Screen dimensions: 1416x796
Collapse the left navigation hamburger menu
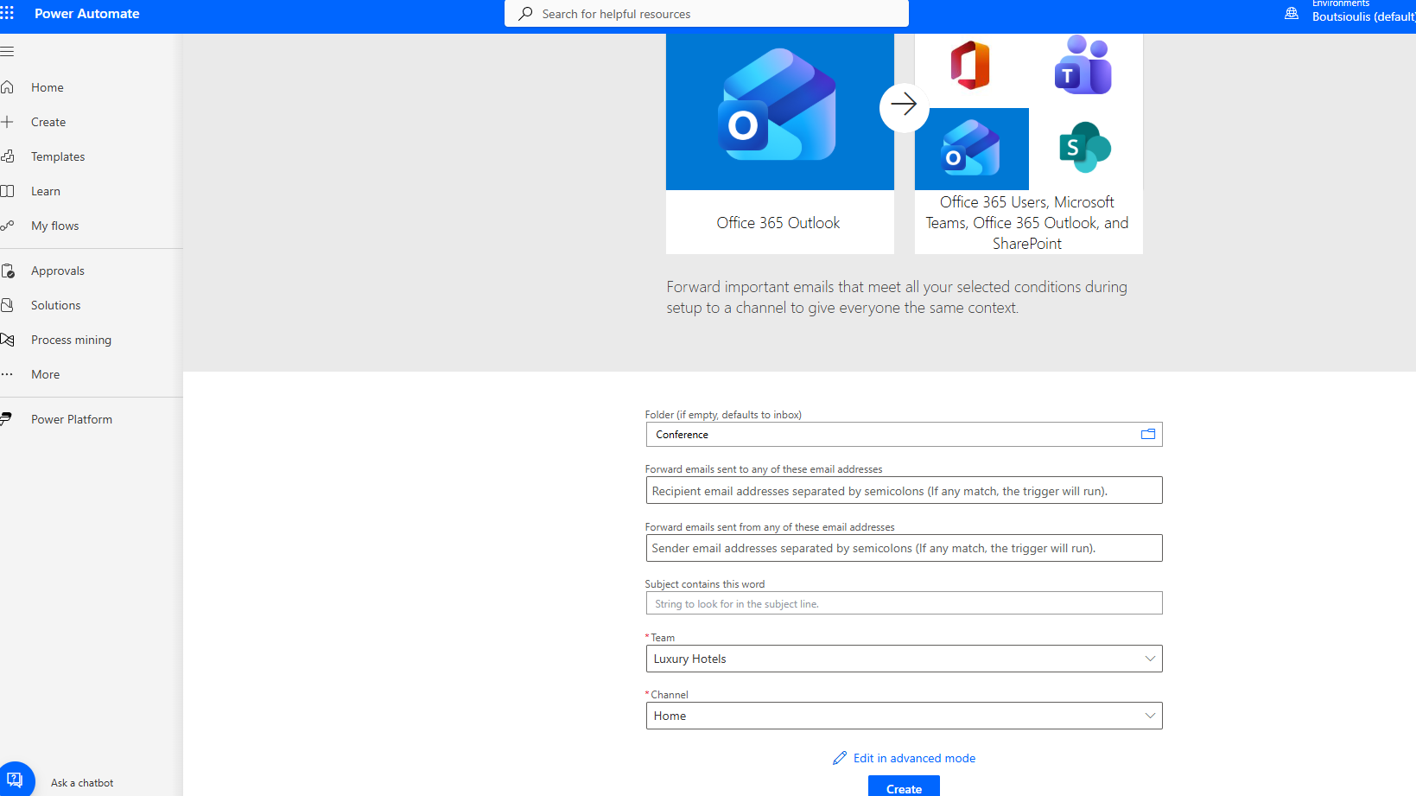(8, 52)
